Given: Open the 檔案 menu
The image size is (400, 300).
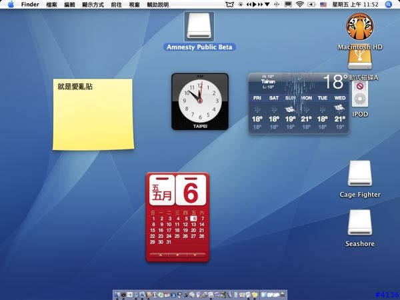Looking at the screenshot, I should (52, 5).
